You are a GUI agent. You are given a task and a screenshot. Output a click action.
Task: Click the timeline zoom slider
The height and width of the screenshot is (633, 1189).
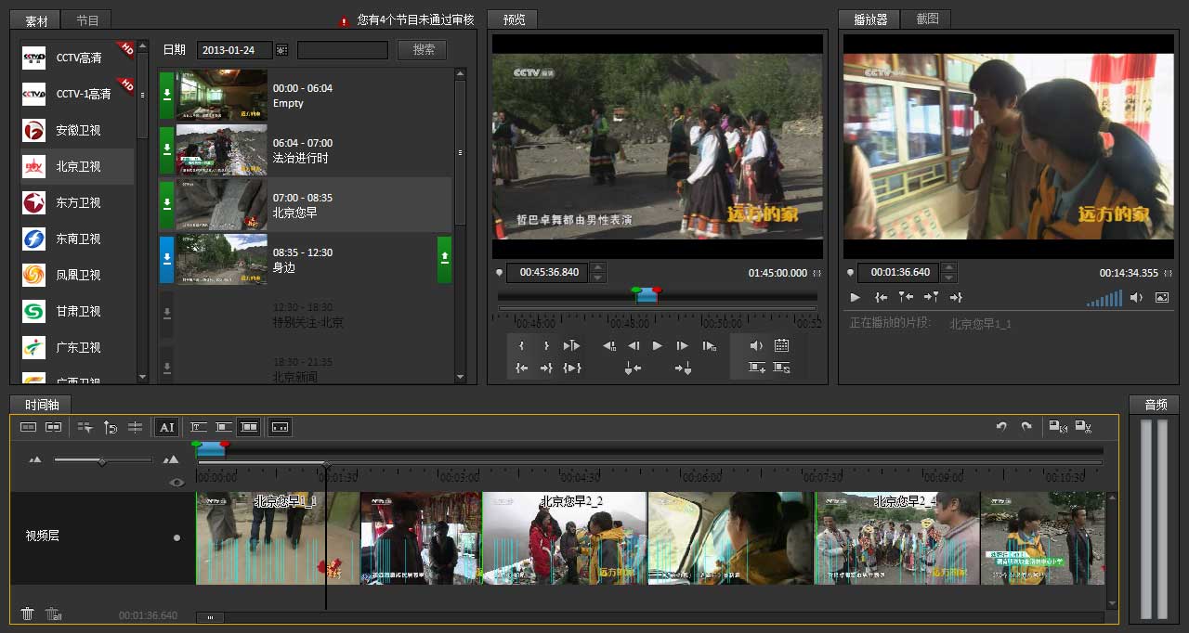[x=102, y=460]
